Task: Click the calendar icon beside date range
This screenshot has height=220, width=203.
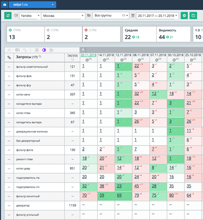Action: (x=133, y=15)
